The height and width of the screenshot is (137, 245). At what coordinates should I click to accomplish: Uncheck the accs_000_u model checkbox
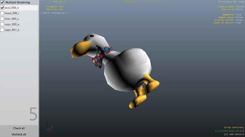pos(2,8)
